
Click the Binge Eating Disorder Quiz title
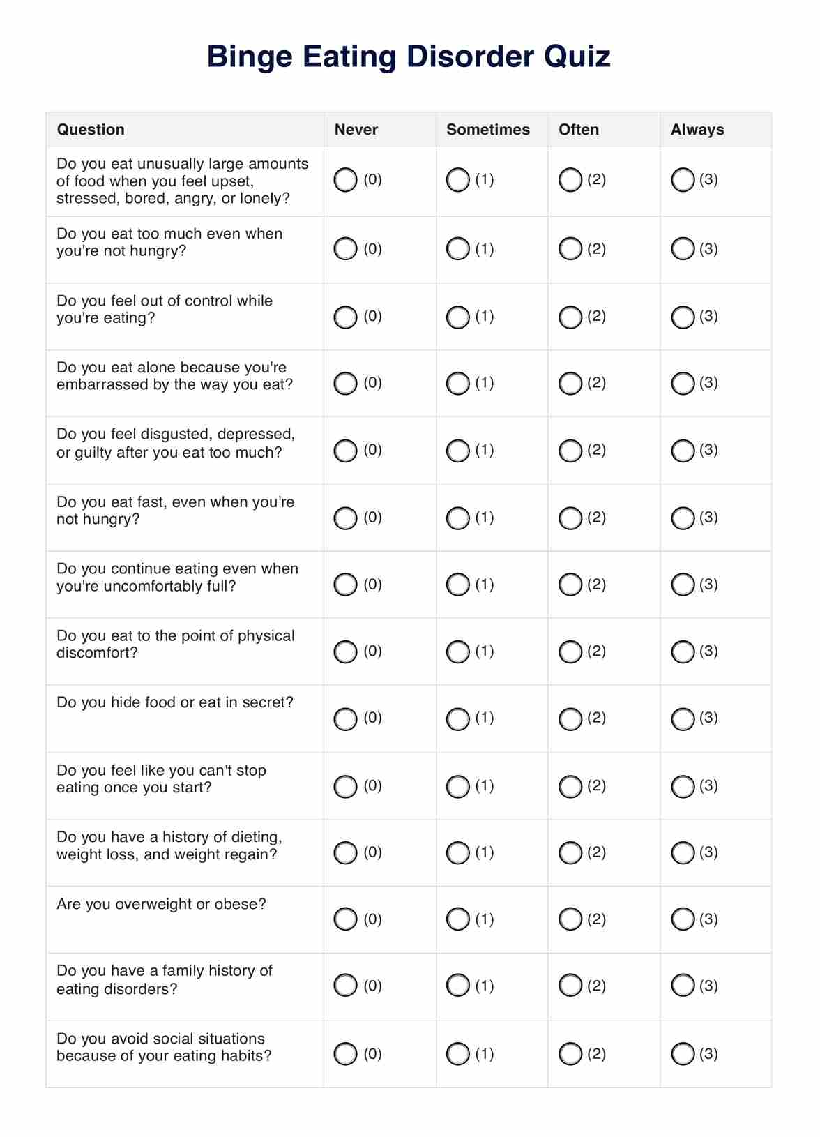coord(409,57)
